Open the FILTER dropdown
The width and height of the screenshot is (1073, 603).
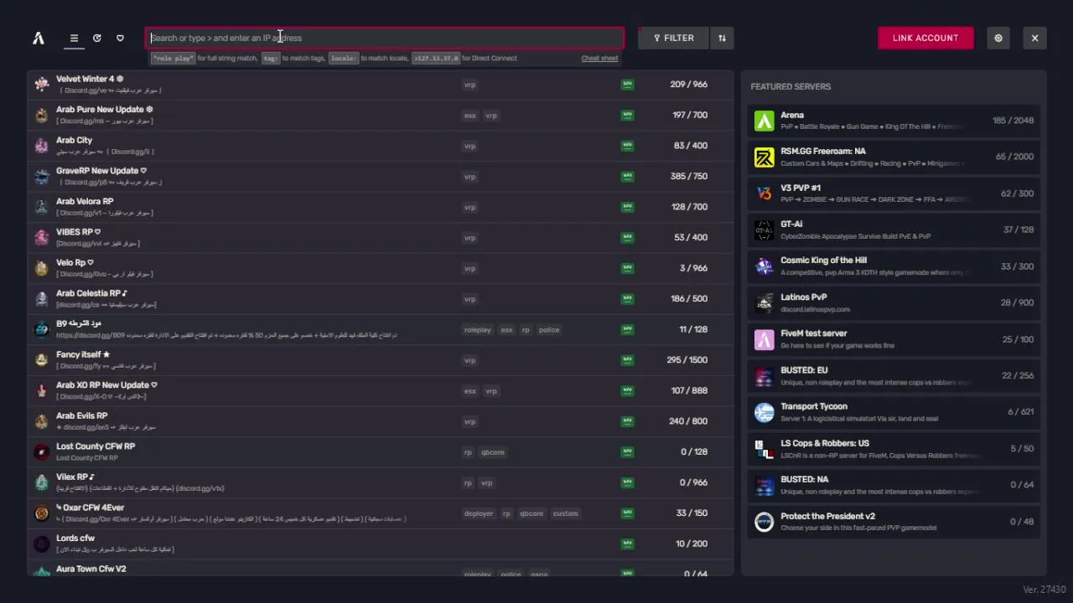tap(673, 38)
